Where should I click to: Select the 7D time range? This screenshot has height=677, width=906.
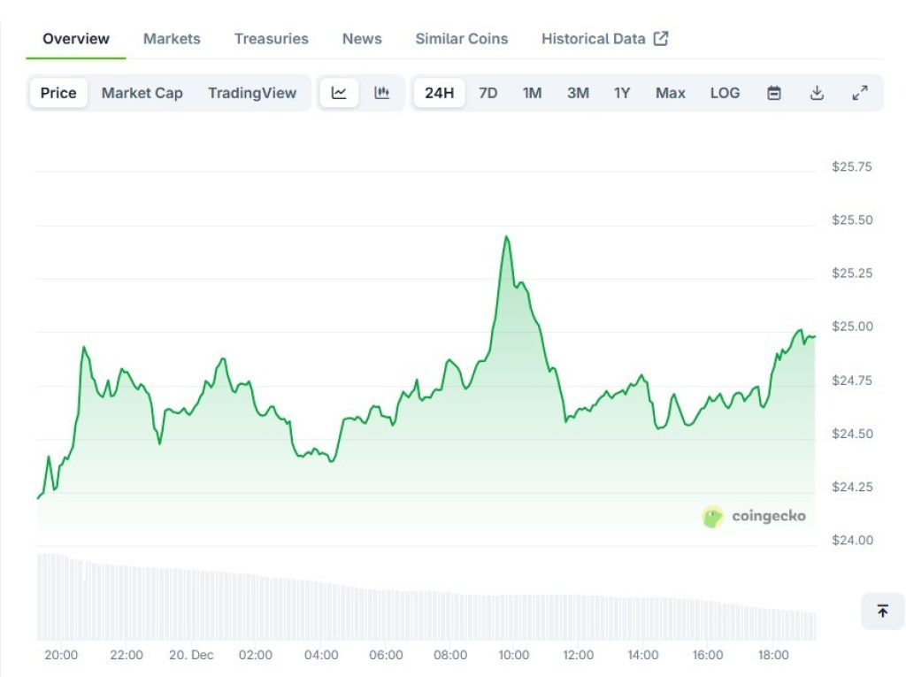pyautogui.click(x=488, y=93)
